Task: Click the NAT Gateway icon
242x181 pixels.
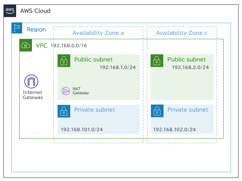Action: pos(66,91)
